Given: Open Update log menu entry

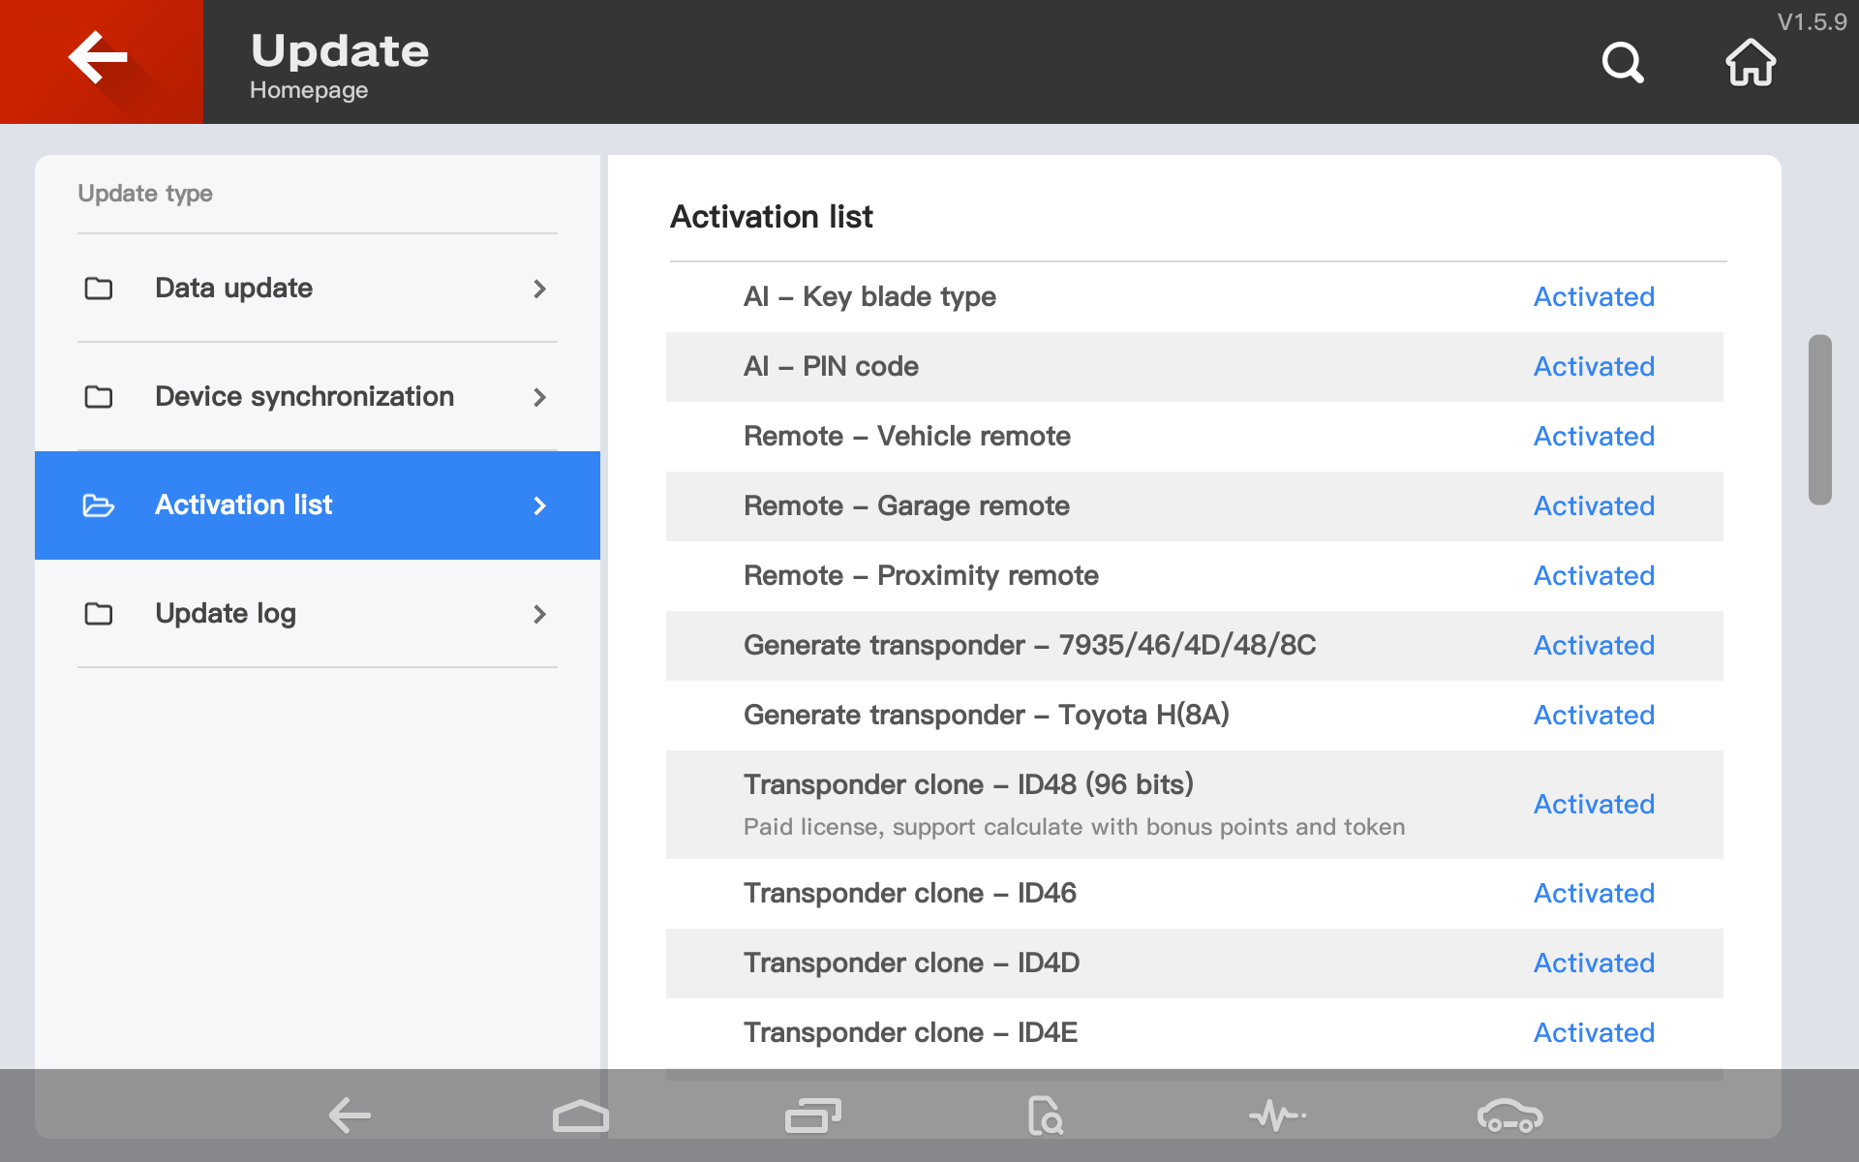Looking at the screenshot, I should pyautogui.click(x=226, y=614).
